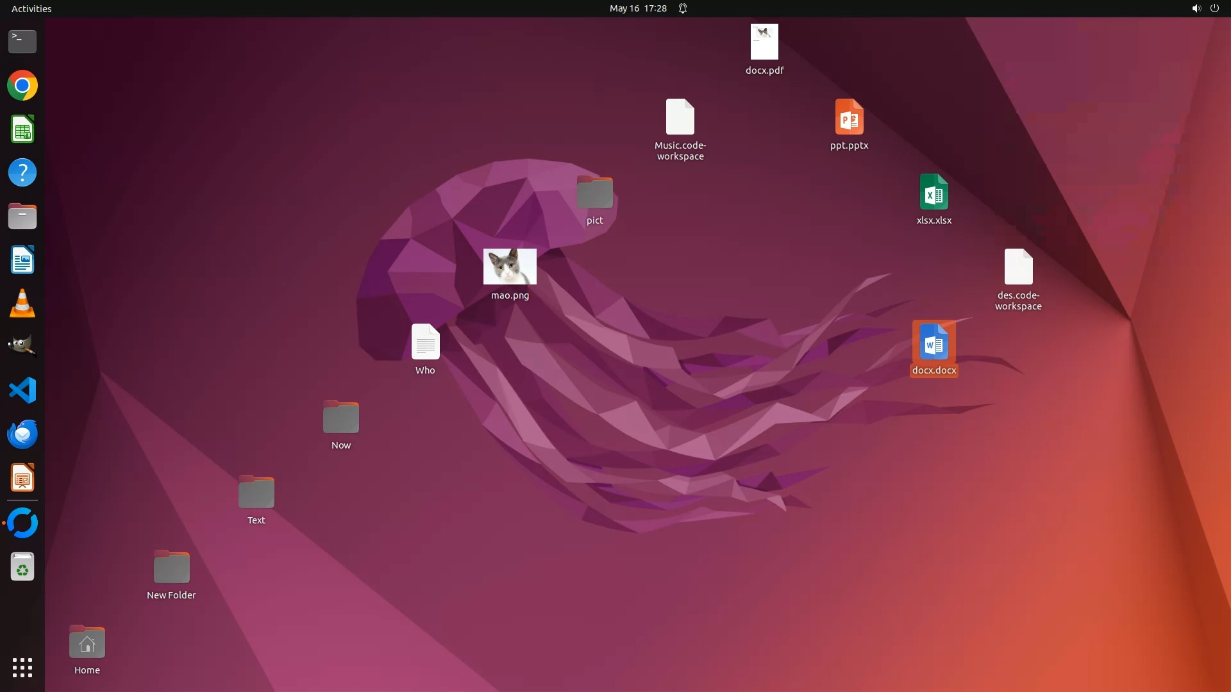The width and height of the screenshot is (1231, 692).
Task: Select the ppt.pptx presentation file
Action: coord(849,117)
